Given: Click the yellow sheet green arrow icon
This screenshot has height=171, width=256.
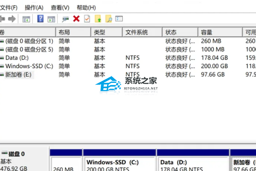Looking at the screenshot, I should pyautogui.click(x=98, y=19).
